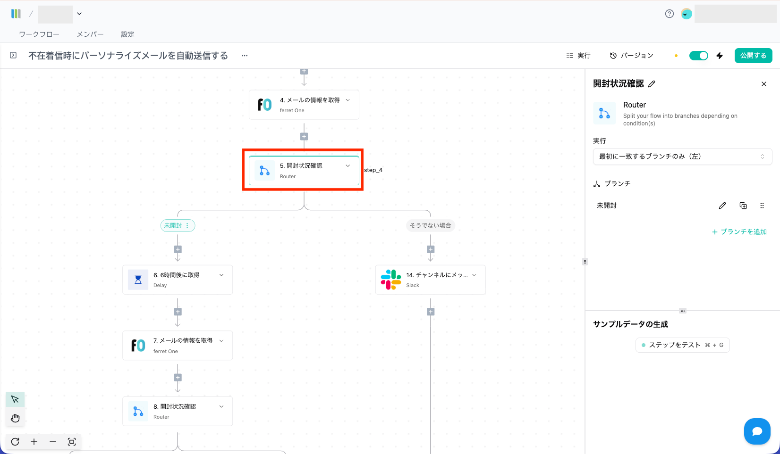
Task: Expand step 14 Slack node chevron
Action: point(475,275)
